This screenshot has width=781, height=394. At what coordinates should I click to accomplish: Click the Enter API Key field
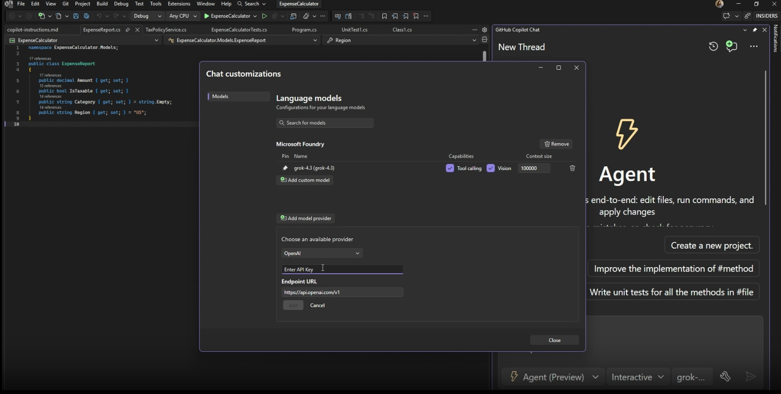pos(342,269)
